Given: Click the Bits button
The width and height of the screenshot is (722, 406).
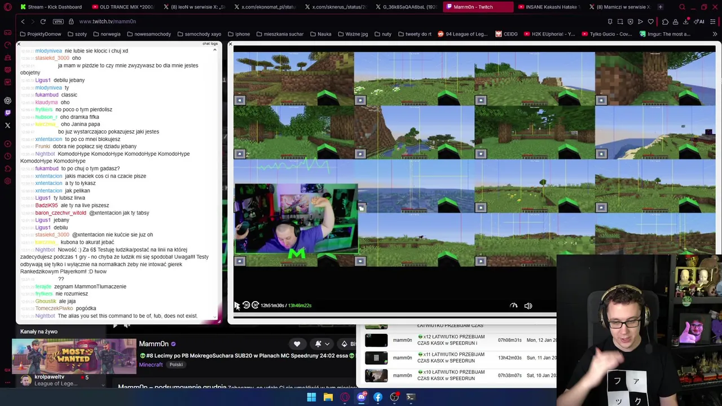Looking at the screenshot, I should [349, 344].
